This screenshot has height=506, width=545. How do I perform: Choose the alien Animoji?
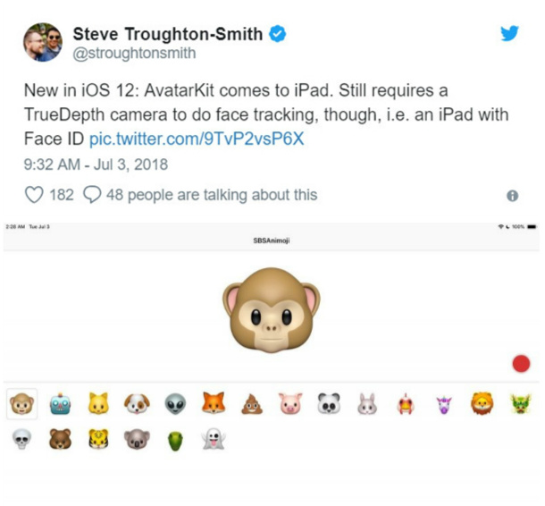175,404
